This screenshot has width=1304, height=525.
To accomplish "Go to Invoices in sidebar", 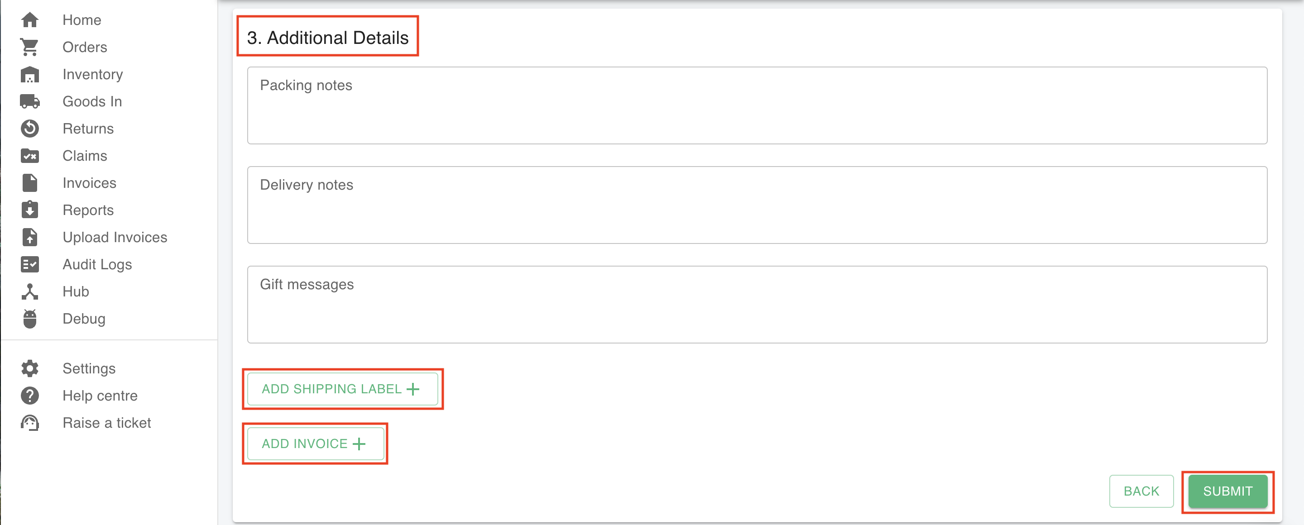I will (90, 183).
